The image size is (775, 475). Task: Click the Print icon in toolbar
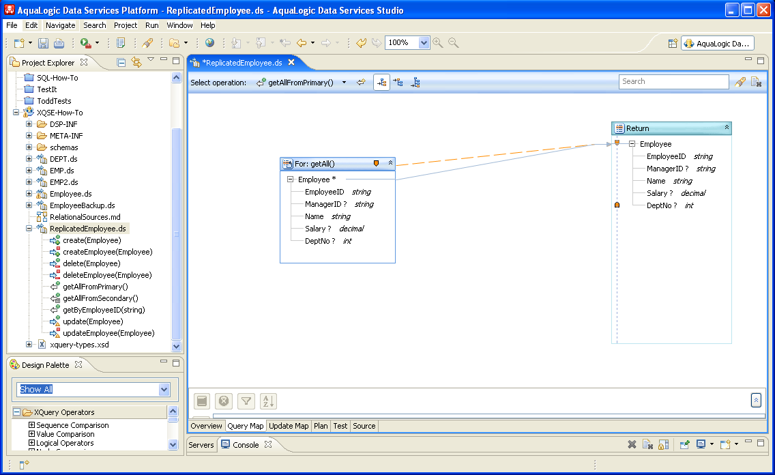tap(59, 44)
